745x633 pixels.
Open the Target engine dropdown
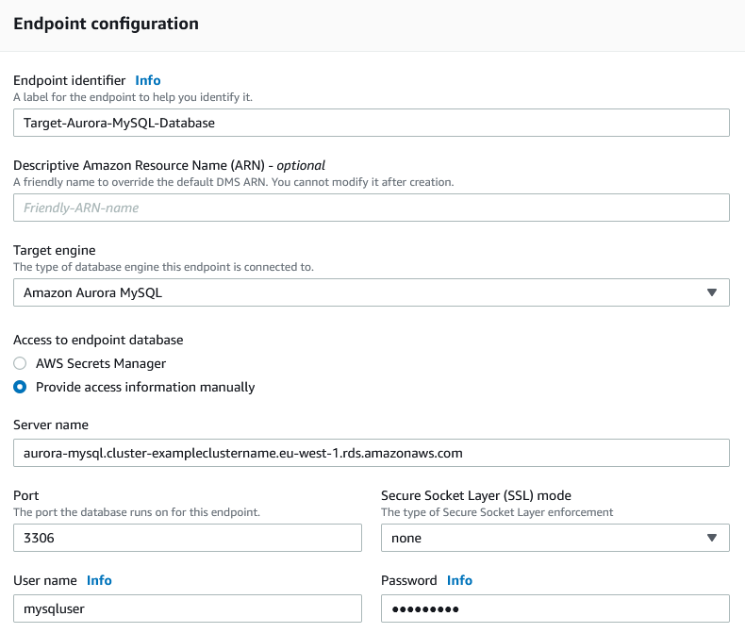(371, 292)
